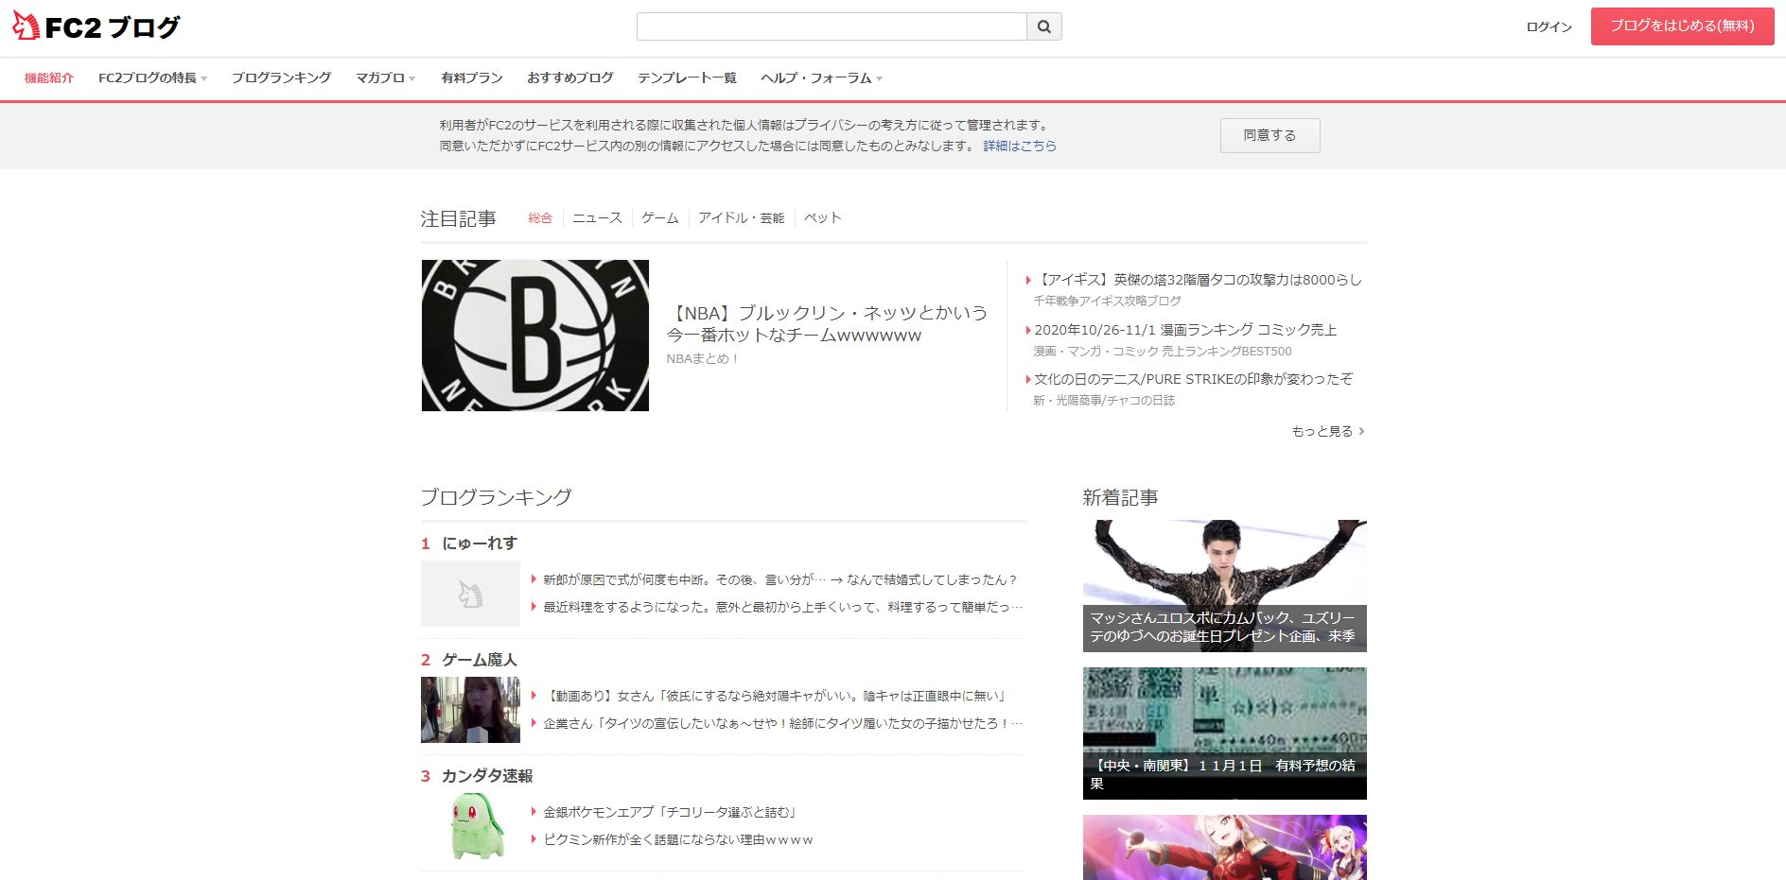Screen dimensions: 1786x880
Task: Expand FC2ブログの特長 dropdown menu
Action: [x=152, y=78]
